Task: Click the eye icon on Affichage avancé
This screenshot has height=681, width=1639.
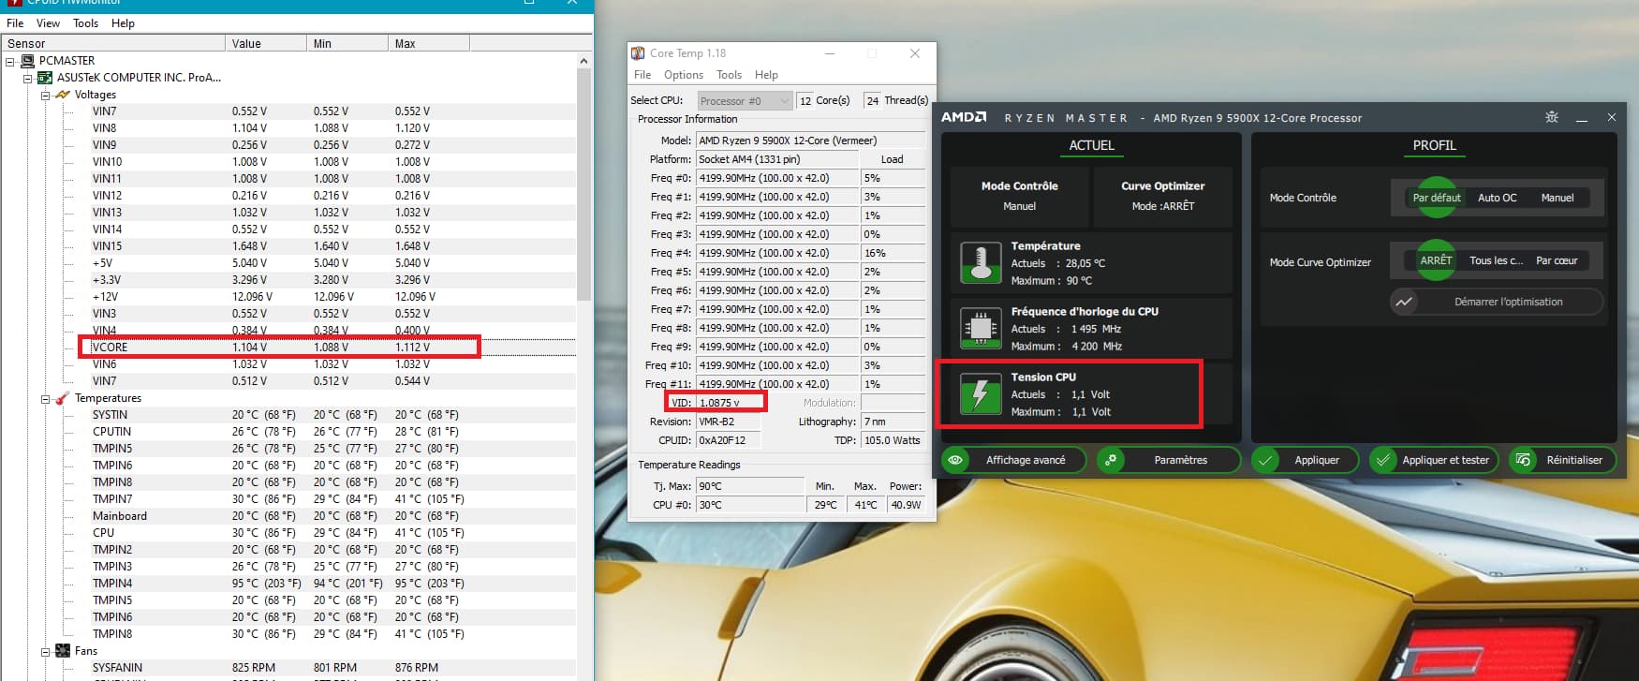Action: [955, 460]
